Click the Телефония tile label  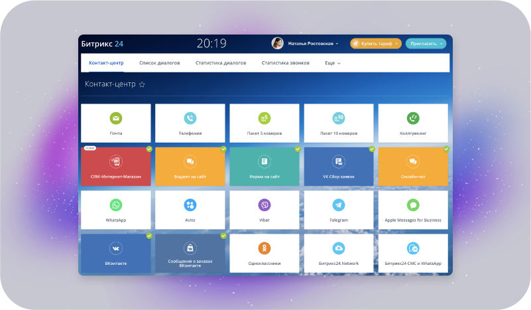click(x=190, y=133)
